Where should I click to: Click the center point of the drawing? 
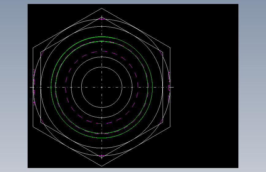click(102, 87)
